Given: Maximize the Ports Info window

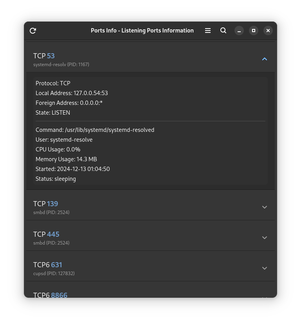Looking at the screenshot, I should click(254, 31).
